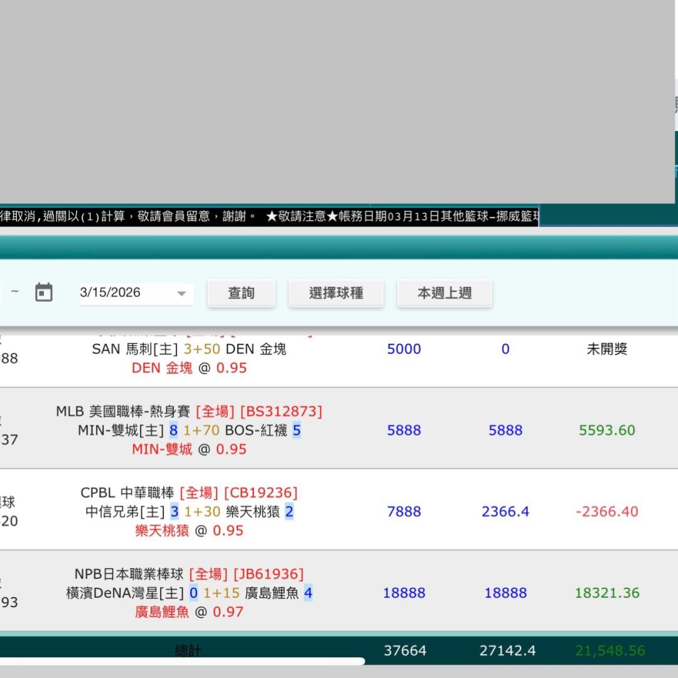
Task: Click the 未開獎 status in the first row
Action: pos(606,349)
